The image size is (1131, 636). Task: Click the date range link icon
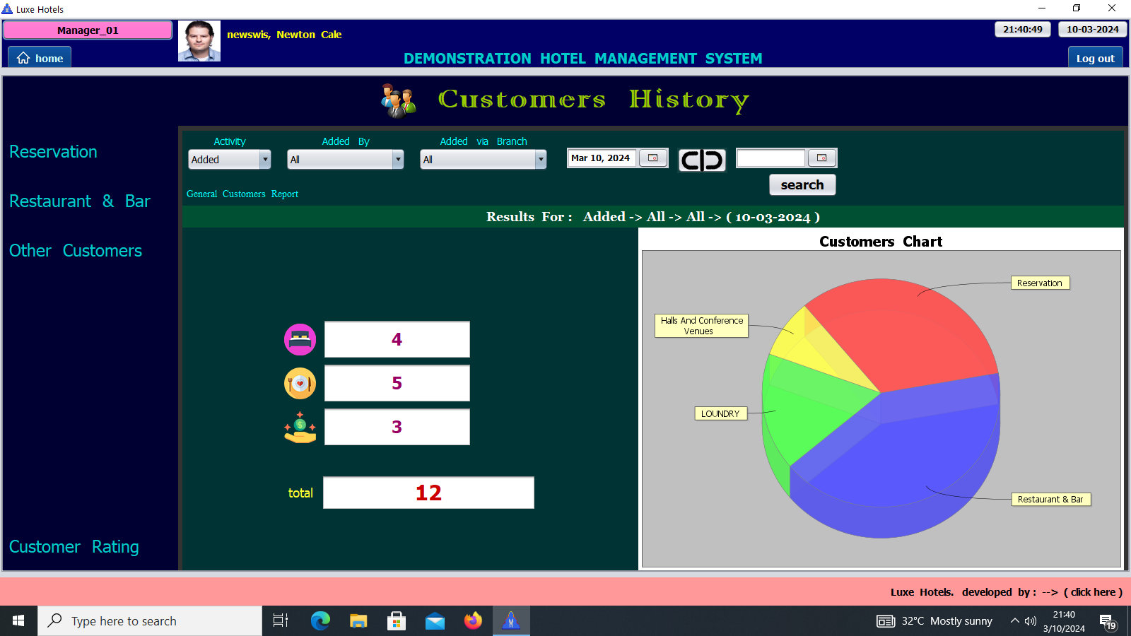click(702, 160)
